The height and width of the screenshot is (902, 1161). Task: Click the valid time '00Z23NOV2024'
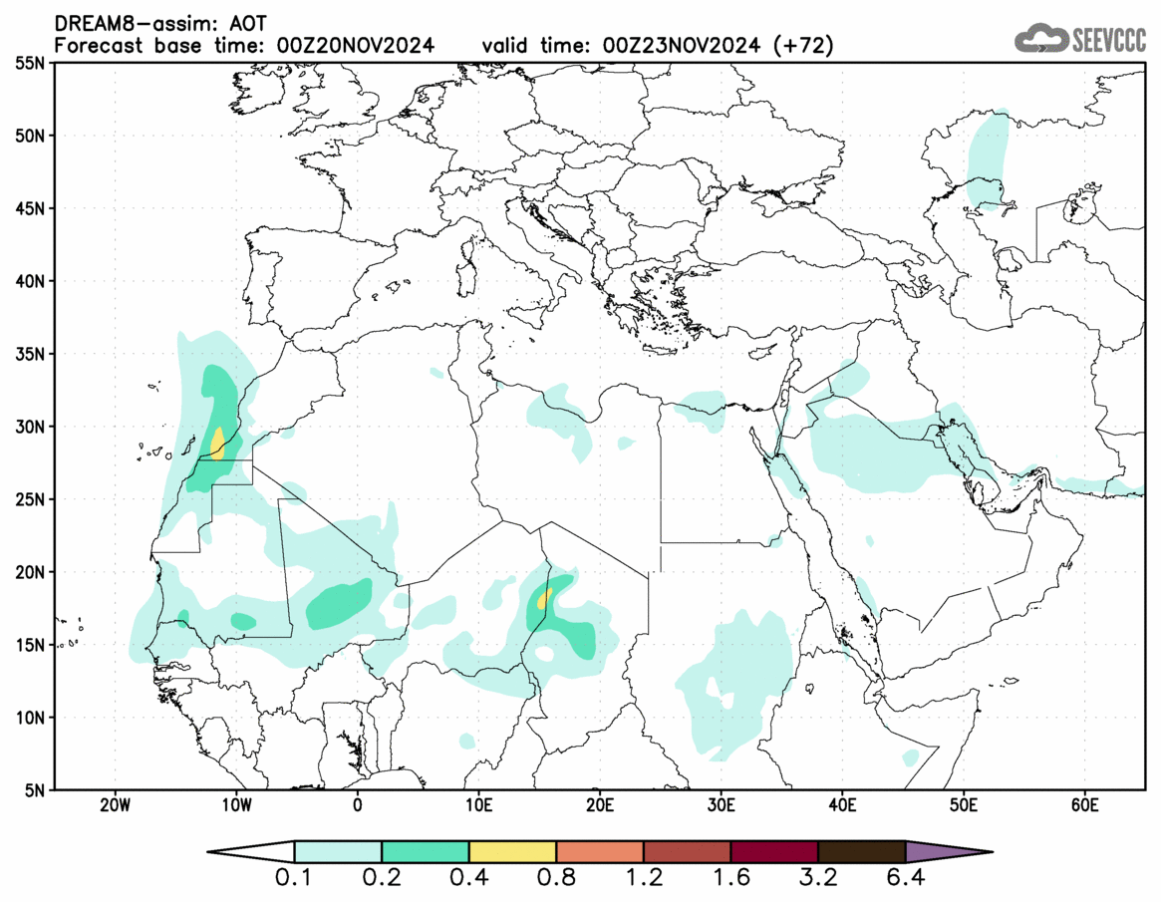682,45
